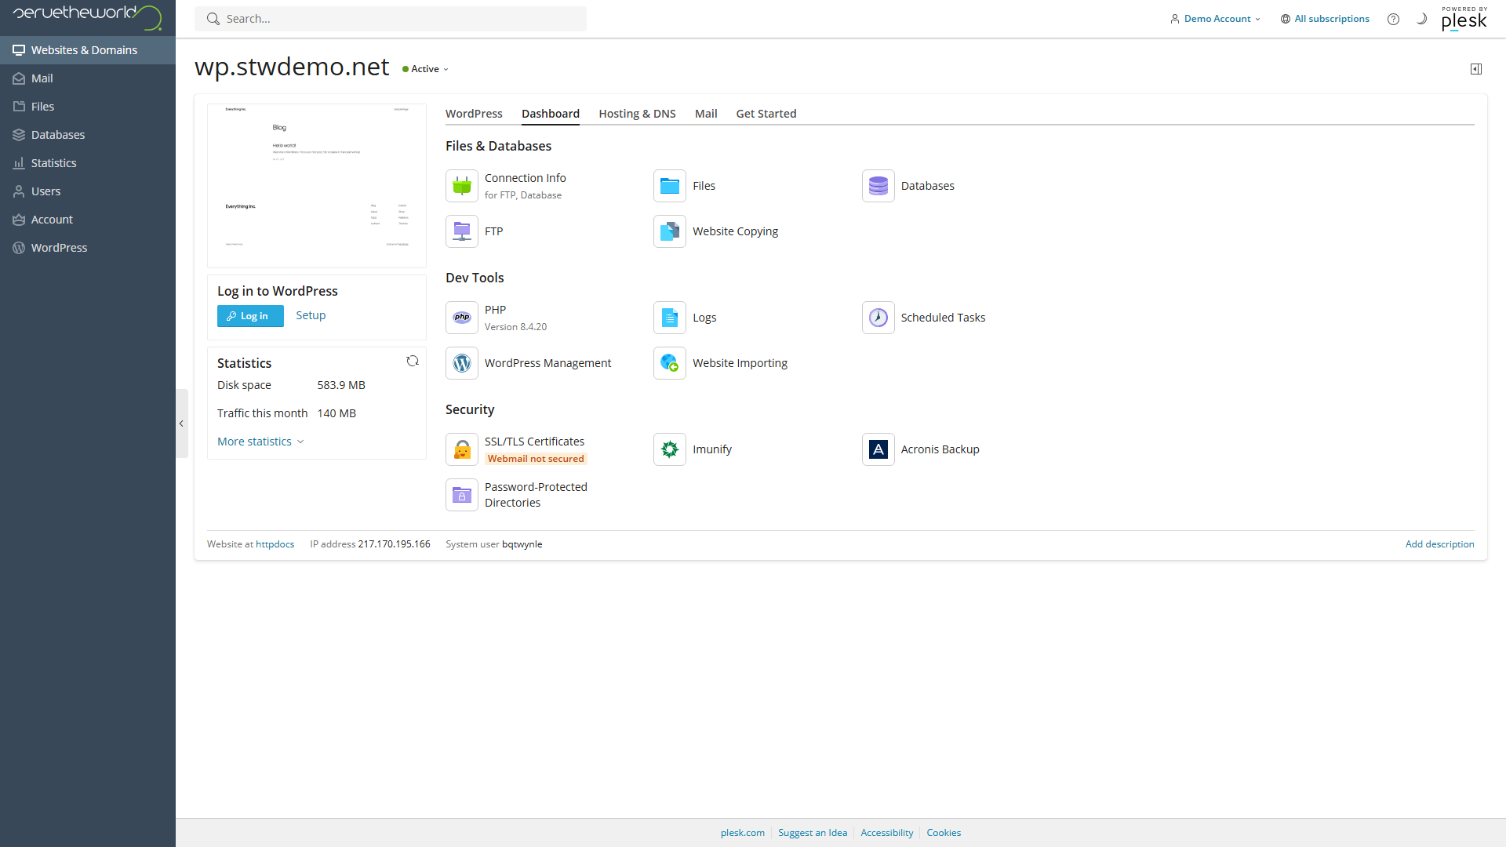Open Cookies footer link
Screen dimensions: 1506x847
point(944,833)
